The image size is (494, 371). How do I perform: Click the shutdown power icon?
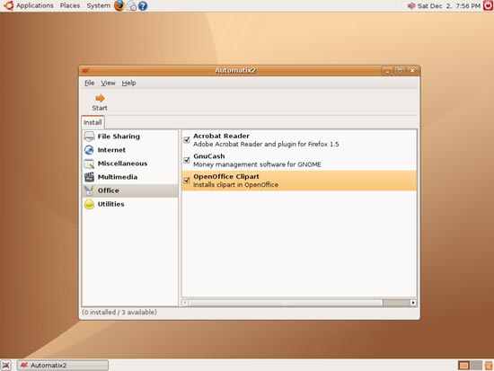[x=488, y=5]
